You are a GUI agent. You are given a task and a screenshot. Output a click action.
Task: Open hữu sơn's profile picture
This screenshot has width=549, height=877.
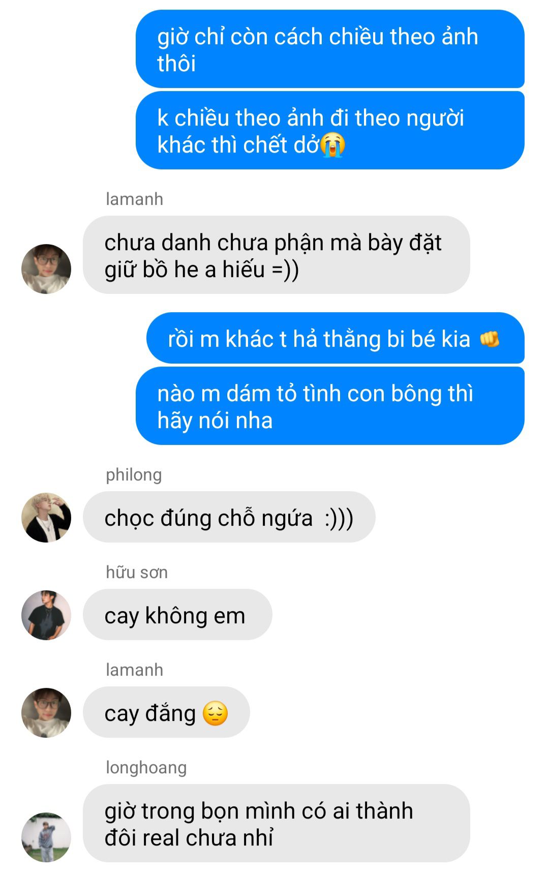point(46,615)
